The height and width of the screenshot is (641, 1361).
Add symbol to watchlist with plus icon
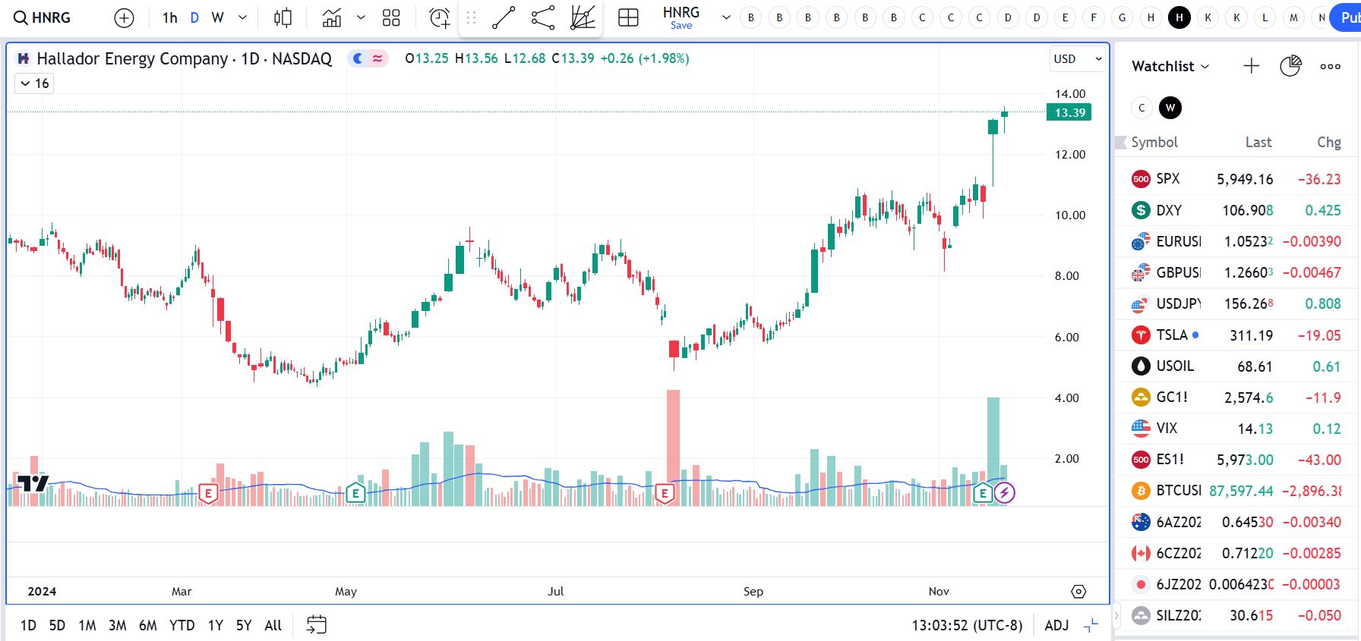pos(1251,66)
